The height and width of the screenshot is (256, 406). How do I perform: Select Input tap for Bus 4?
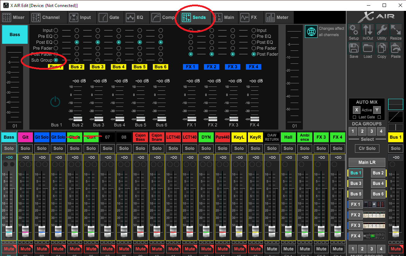click(x=119, y=30)
